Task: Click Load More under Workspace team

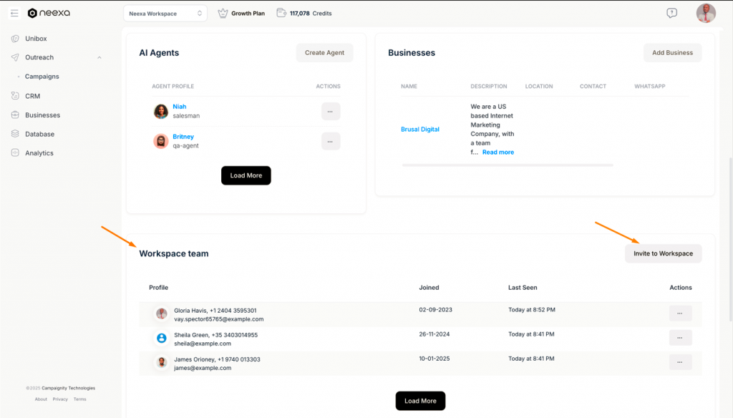Action: click(420, 401)
